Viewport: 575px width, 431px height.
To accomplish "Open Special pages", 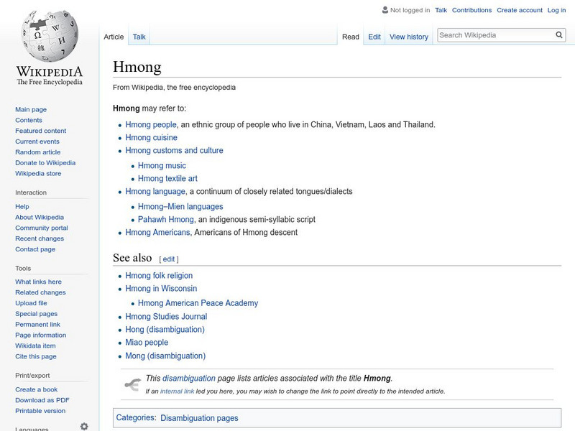I will coord(37,313).
